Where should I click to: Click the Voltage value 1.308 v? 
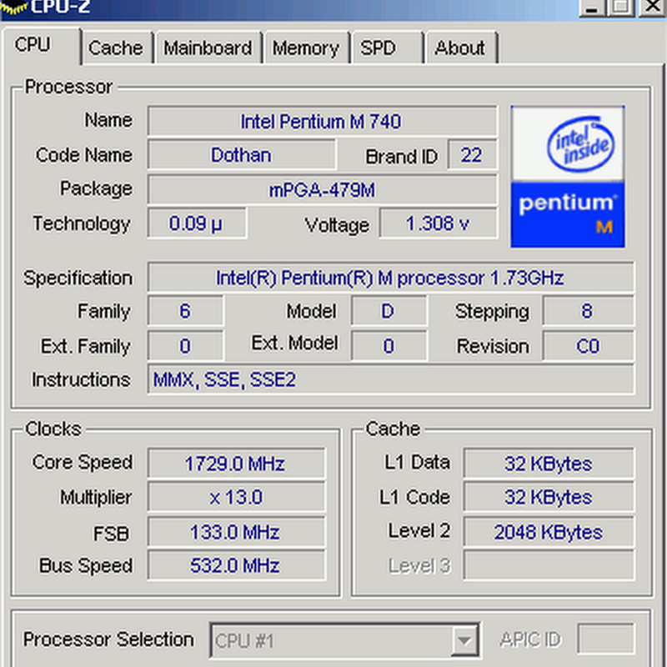439,223
